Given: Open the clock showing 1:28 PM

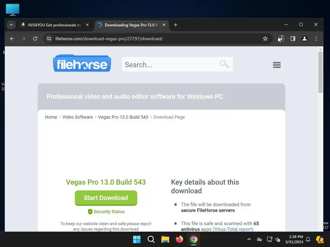Looking at the screenshot, I should click(x=294, y=239).
